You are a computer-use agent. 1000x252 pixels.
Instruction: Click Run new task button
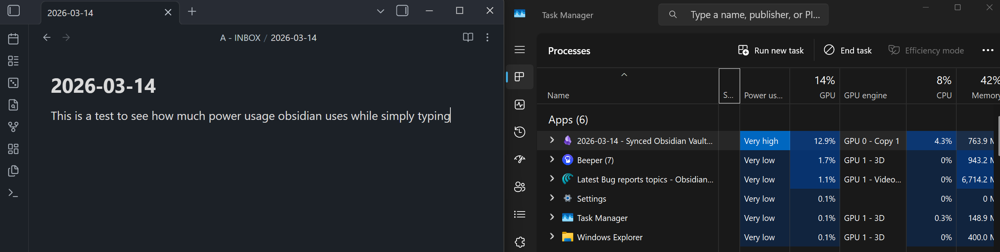[x=771, y=50]
